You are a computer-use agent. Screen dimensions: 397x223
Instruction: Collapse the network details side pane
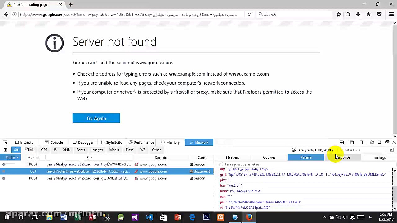point(392,150)
